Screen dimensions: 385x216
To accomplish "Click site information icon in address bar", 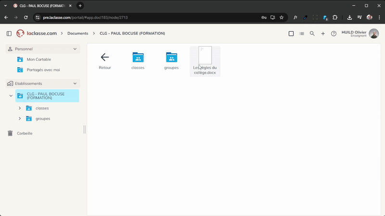I will pos(38,17).
